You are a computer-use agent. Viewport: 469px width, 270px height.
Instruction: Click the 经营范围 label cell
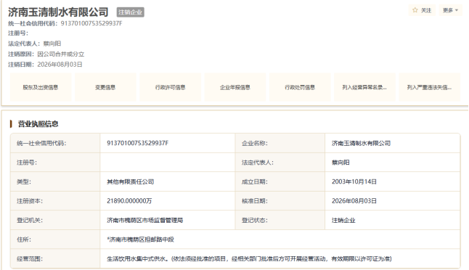[55, 258]
